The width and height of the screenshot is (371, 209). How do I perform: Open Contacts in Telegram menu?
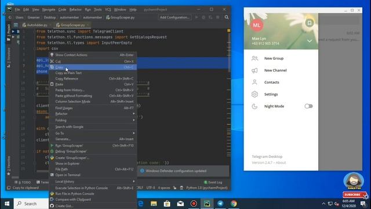[x=281, y=82]
